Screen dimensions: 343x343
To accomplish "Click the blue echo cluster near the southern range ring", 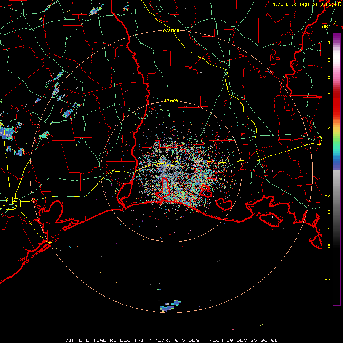I will (x=170, y=306).
